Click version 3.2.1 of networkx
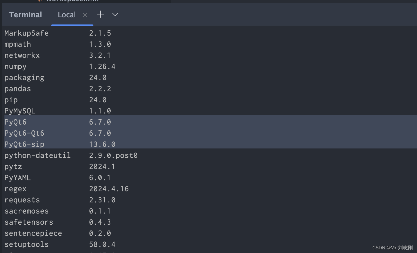Screen dimensions: 417x253 (100, 55)
